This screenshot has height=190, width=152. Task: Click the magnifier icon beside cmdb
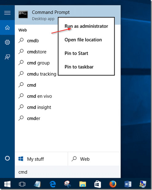[x=21, y=40]
